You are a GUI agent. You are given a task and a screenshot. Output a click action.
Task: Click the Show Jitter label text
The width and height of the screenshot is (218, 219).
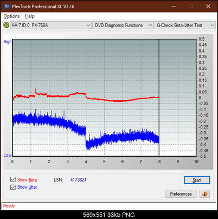click(27, 187)
